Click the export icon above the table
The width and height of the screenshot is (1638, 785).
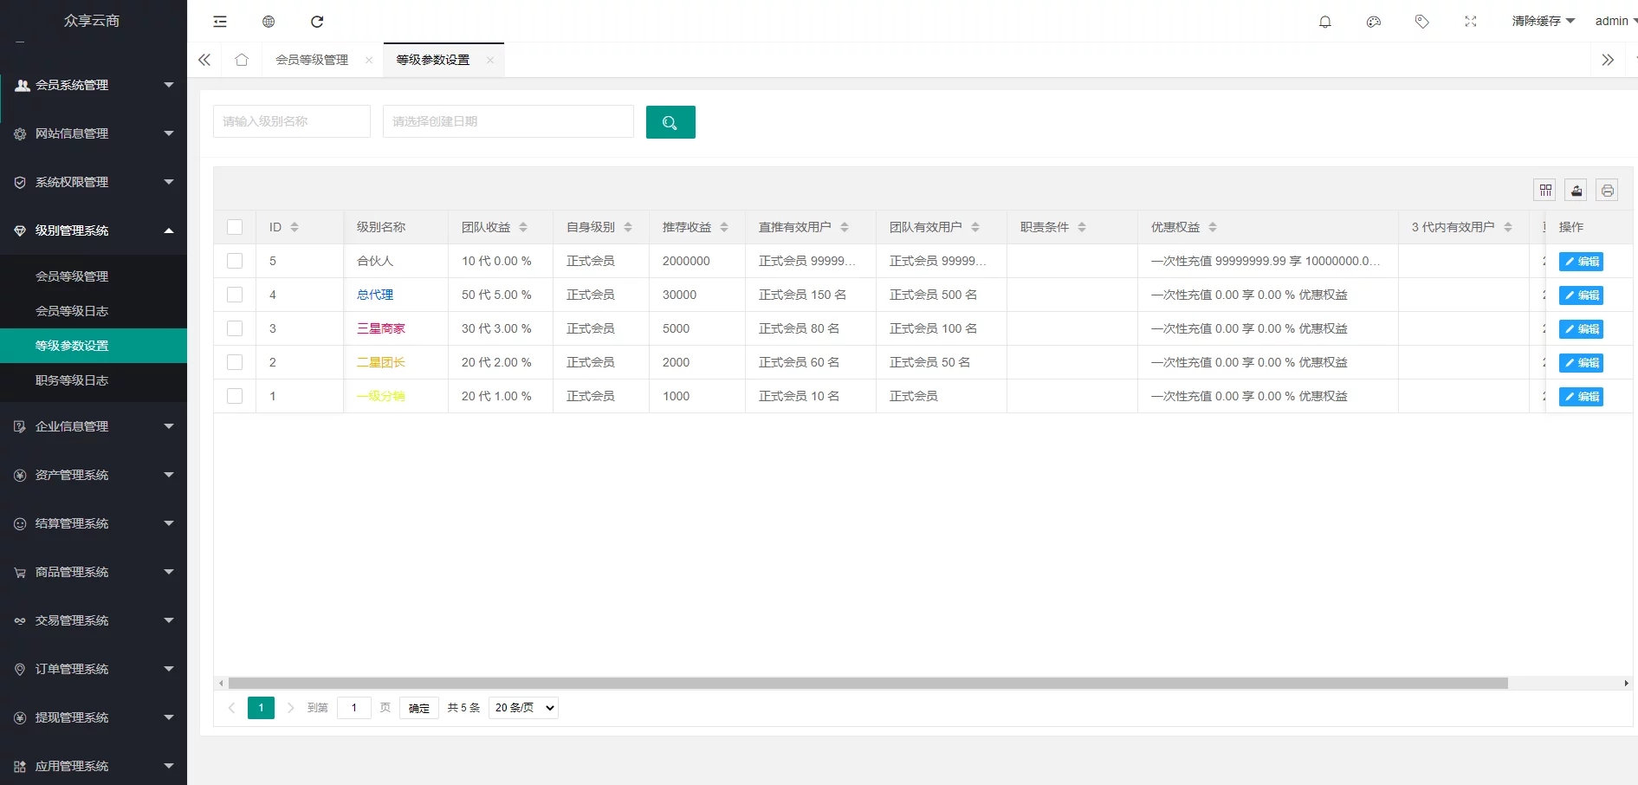pos(1576,190)
